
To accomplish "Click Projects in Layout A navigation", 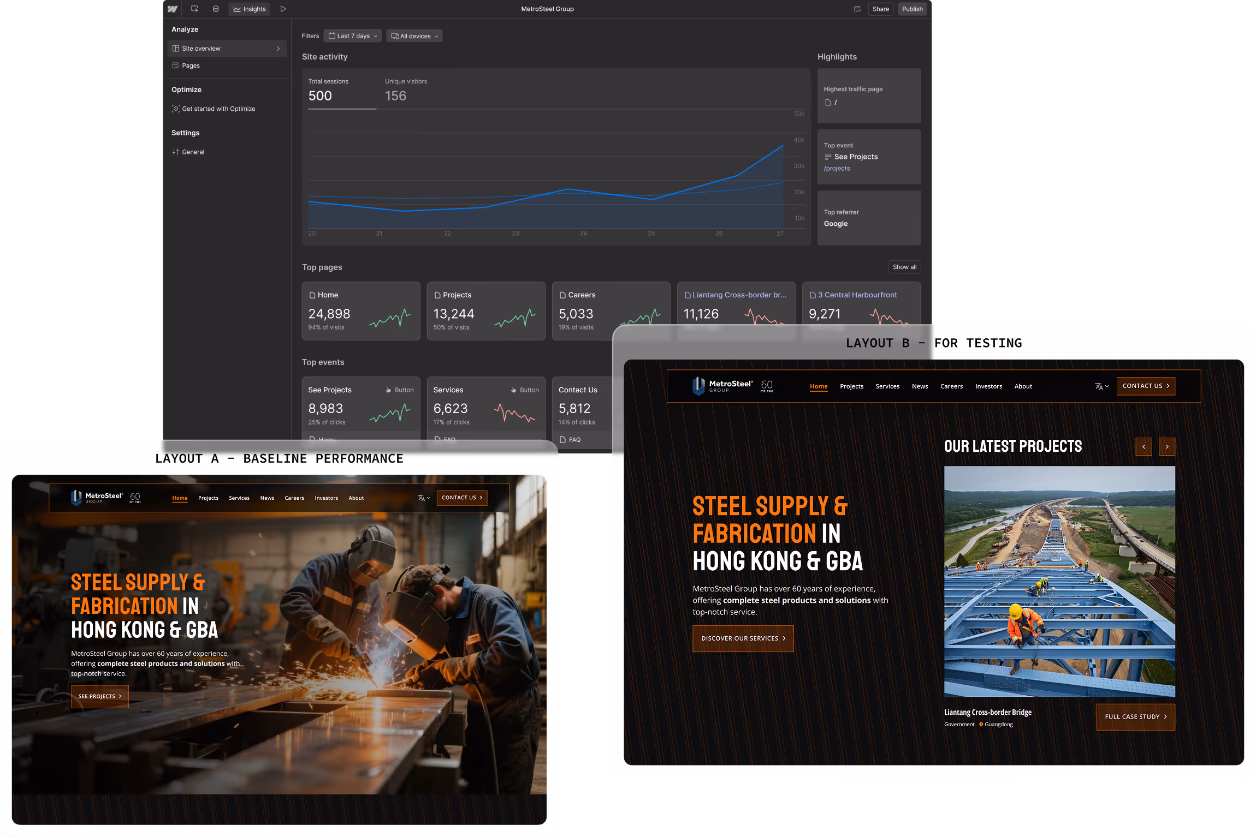I will (208, 498).
